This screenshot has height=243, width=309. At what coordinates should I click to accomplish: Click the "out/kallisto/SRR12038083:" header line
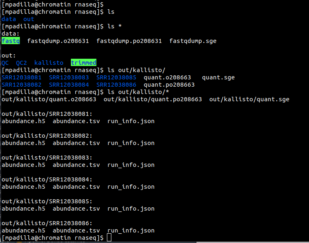point(47,158)
